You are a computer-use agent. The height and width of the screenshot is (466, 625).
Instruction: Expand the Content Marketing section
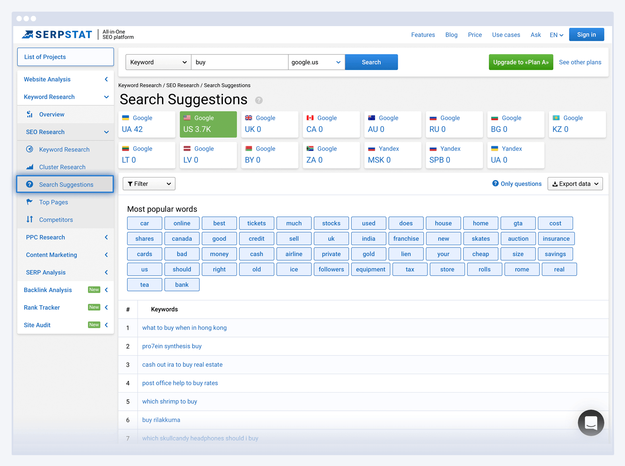click(x=66, y=255)
